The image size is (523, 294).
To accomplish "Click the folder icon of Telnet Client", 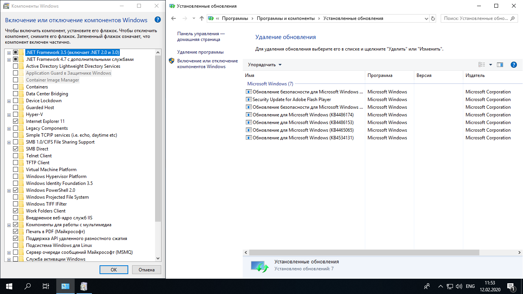I will click(21, 156).
